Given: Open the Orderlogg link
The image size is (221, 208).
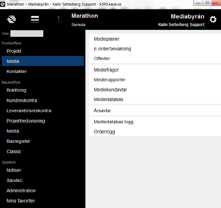Looking at the screenshot, I should click(x=105, y=132).
